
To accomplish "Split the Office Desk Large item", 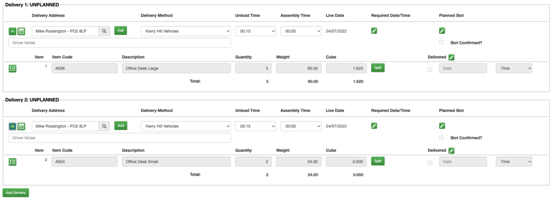I will tap(377, 68).
